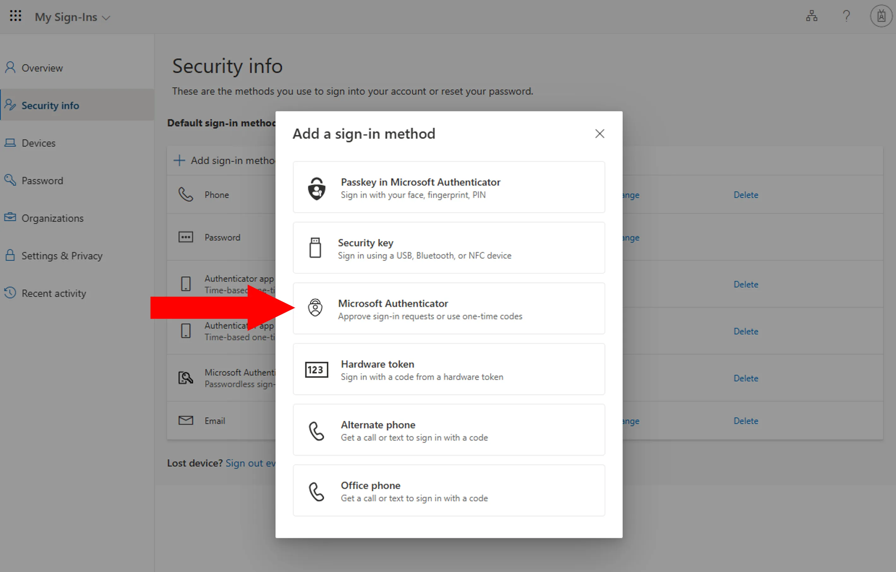
Task: Click the organization chart icon in header
Action: (x=811, y=16)
